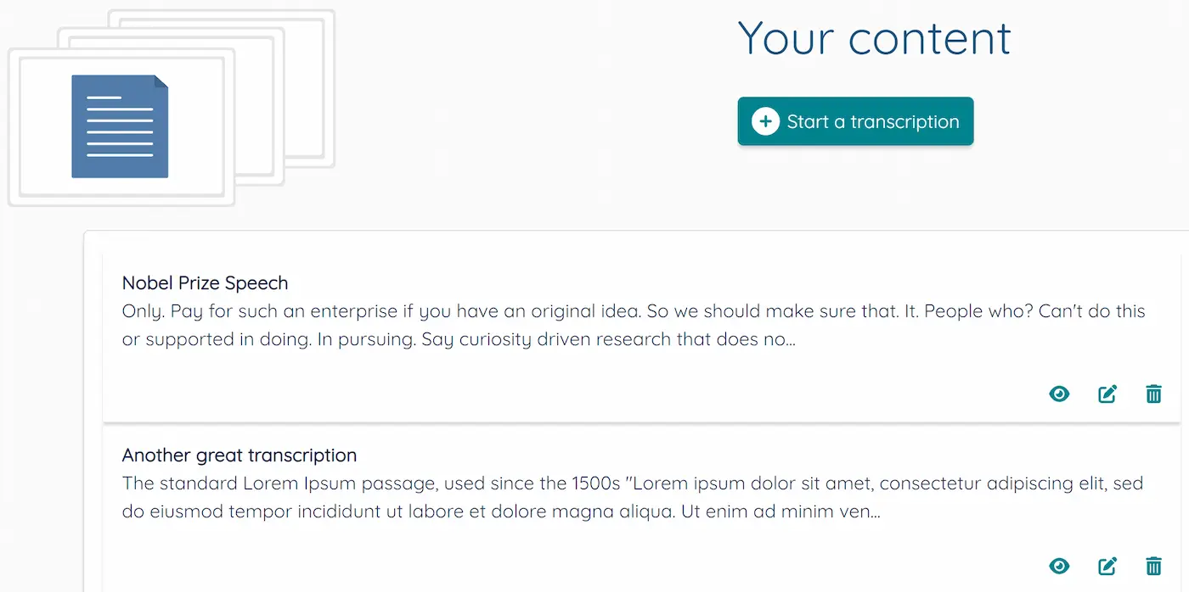Click the plus icon inside Start a transcription
The width and height of the screenshot is (1189, 592).
(765, 121)
